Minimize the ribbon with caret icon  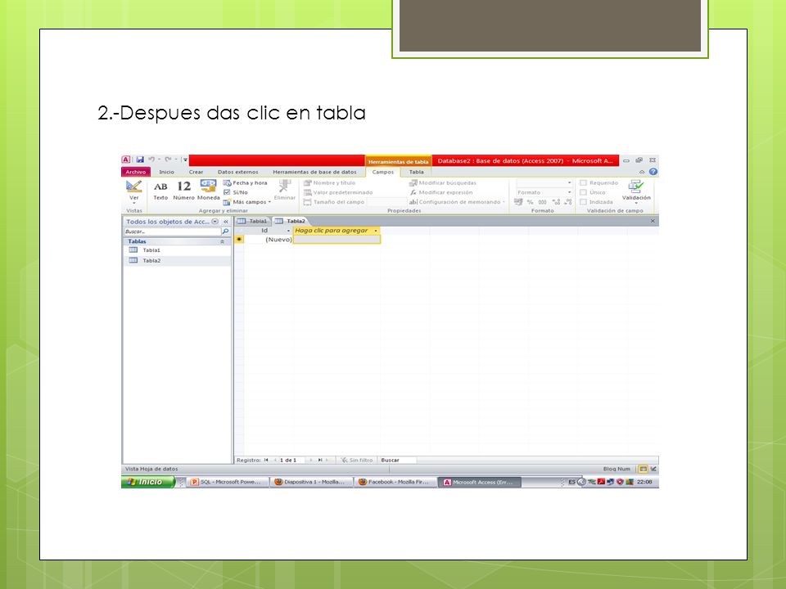coord(642,172)
